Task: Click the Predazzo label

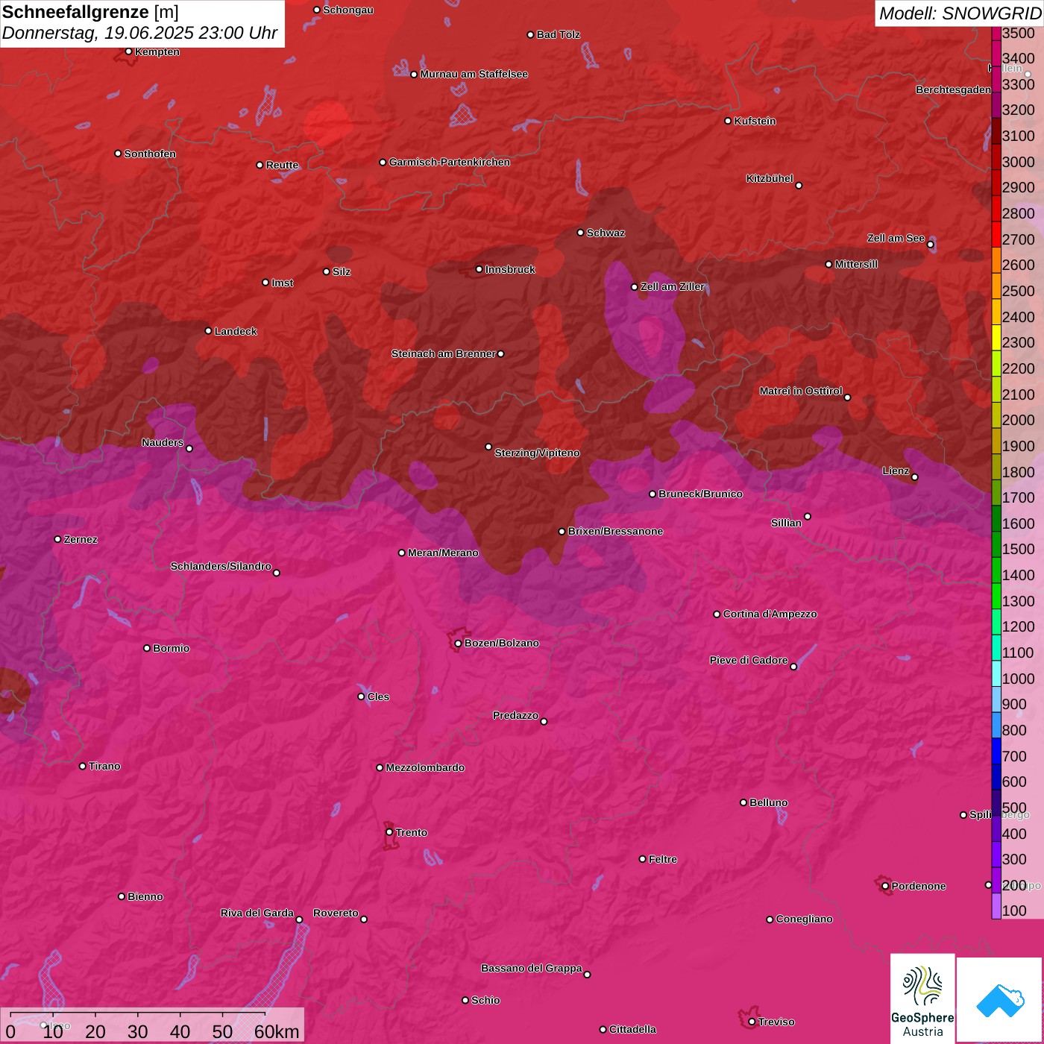Action: pyautogui.click(x=515, y=715)
